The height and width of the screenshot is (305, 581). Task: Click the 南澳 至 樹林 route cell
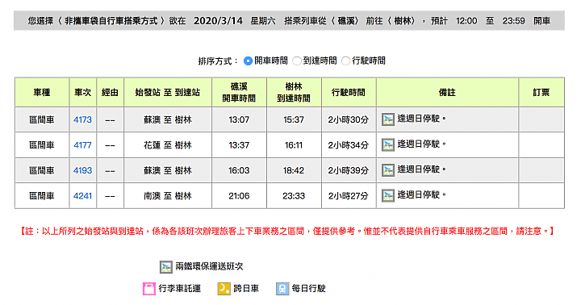168,196
